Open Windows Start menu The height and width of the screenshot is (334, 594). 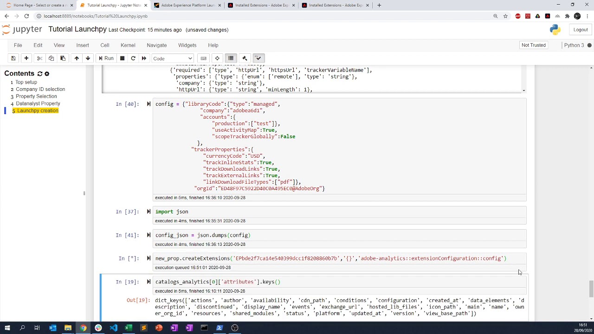pos(7,328)
